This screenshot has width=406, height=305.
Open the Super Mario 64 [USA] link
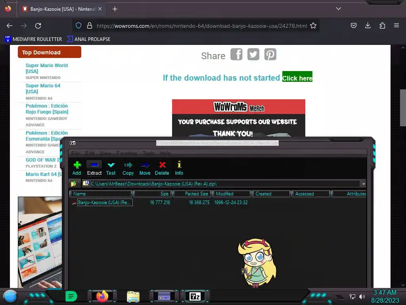point(43,89)
